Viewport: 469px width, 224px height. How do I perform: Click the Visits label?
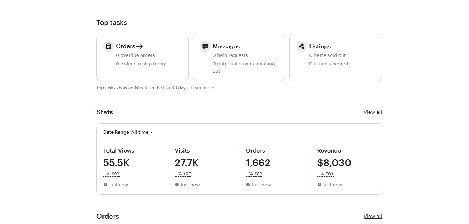[182, 151]
